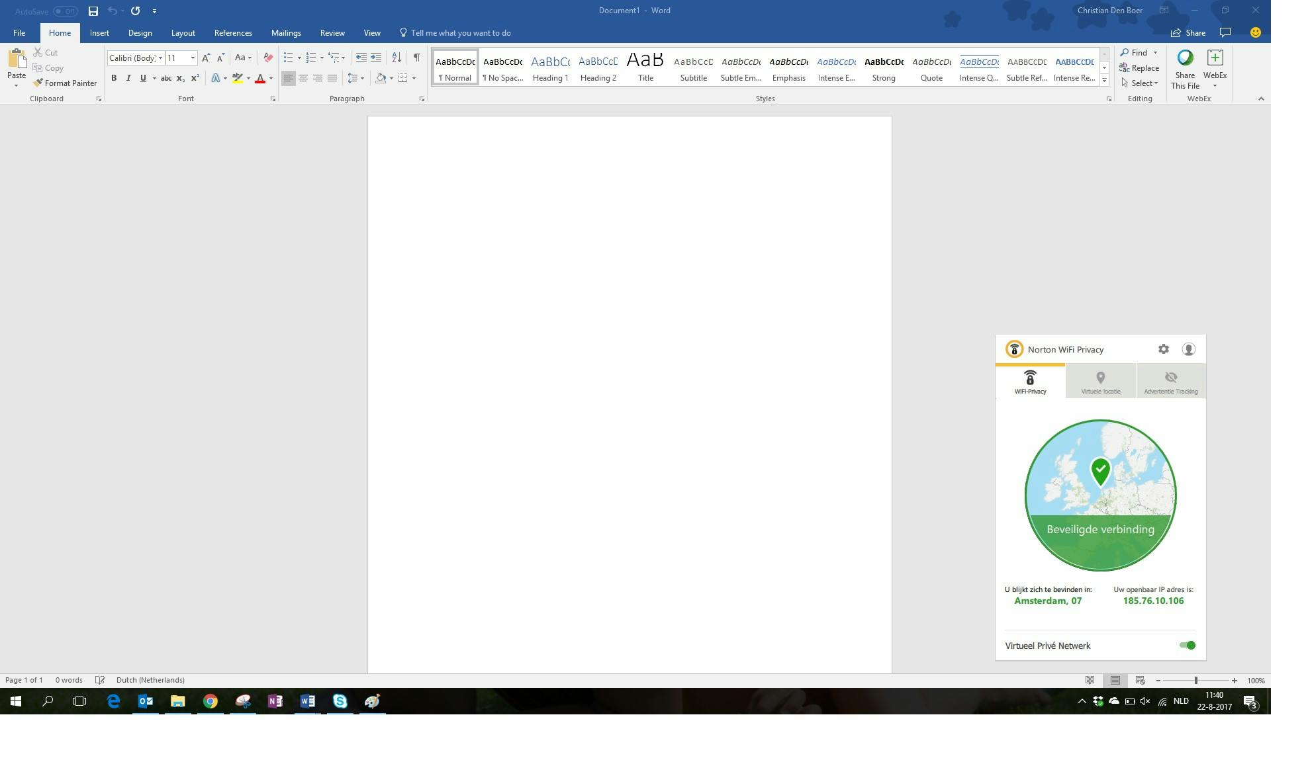Screen dimensions: 1308x762
Task: Turn off the Virtueel Privé Netwerk switch
Action: click(x=1187, y=646)
